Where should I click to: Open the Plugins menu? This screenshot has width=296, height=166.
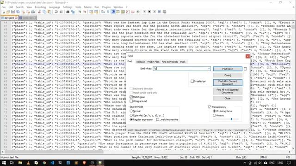click(106, 7)
